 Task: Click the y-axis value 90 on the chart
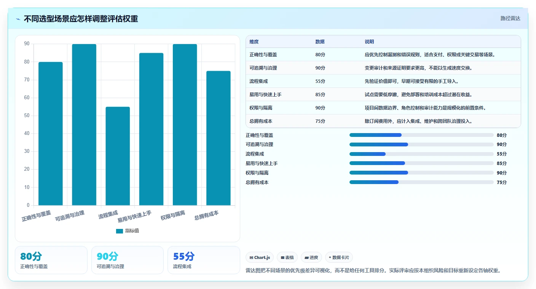pos(27,44)
